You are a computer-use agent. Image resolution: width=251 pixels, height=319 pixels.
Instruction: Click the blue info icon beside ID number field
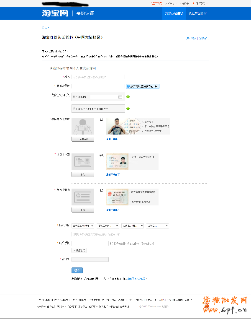128,86
